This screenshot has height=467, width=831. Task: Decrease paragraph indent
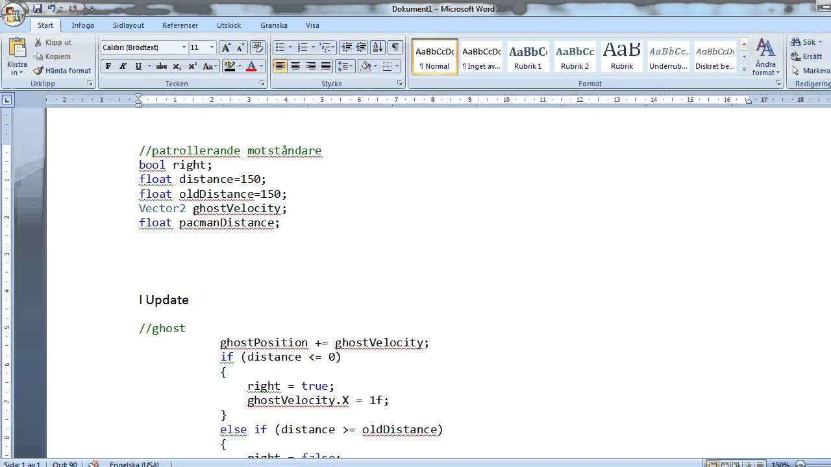(347, 47)
